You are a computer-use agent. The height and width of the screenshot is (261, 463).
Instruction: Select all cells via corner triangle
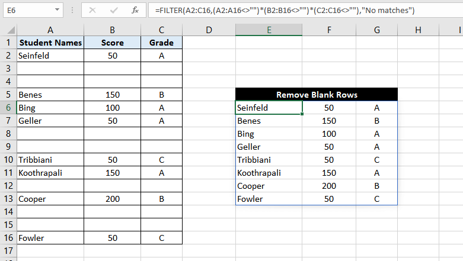11,30
